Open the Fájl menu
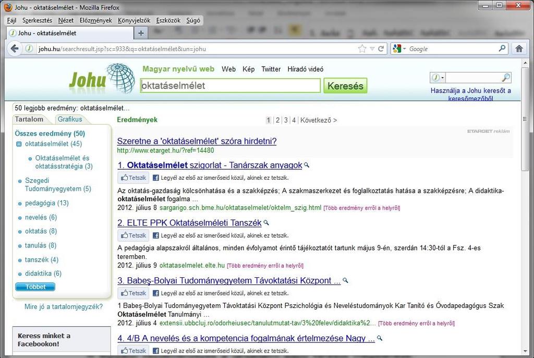534x358 pixels. (x=11, y=20)
